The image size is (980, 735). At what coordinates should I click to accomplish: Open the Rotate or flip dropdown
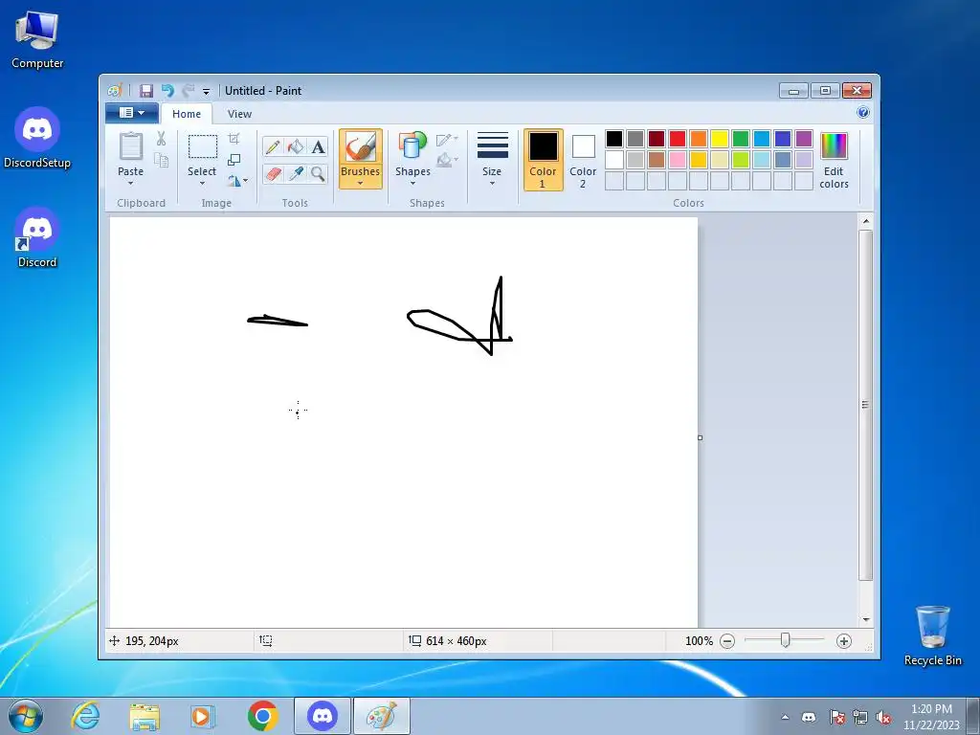[237, 181]
